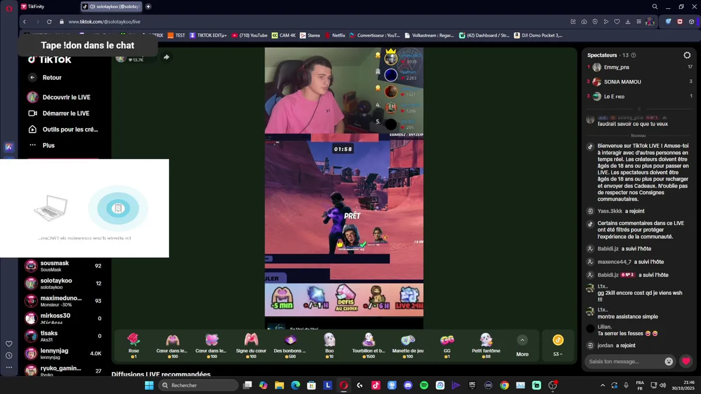Focus the Saisis ton message field
This screenshot has height=394, width=701.
(623, 361)
